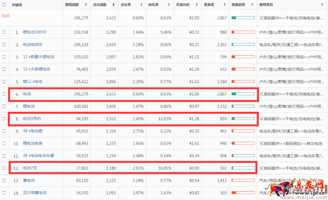Click the descending arrow beside 点击指数
Image resolution: width=328 pixels, height=200 pixels.
tap(114, 5)
